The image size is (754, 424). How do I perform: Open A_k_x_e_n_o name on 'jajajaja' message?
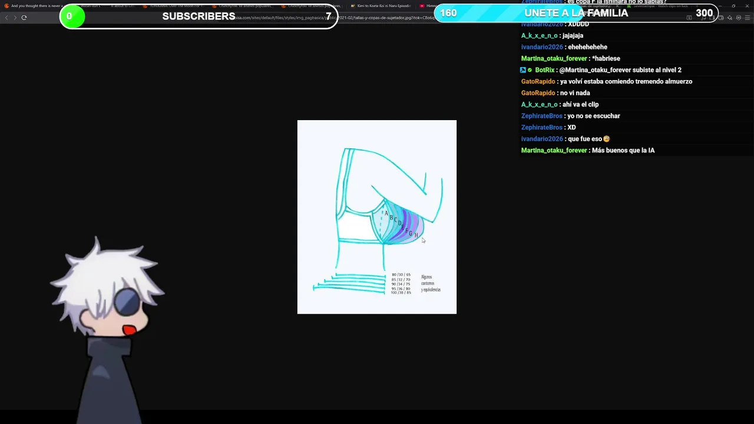pos(539,36)
